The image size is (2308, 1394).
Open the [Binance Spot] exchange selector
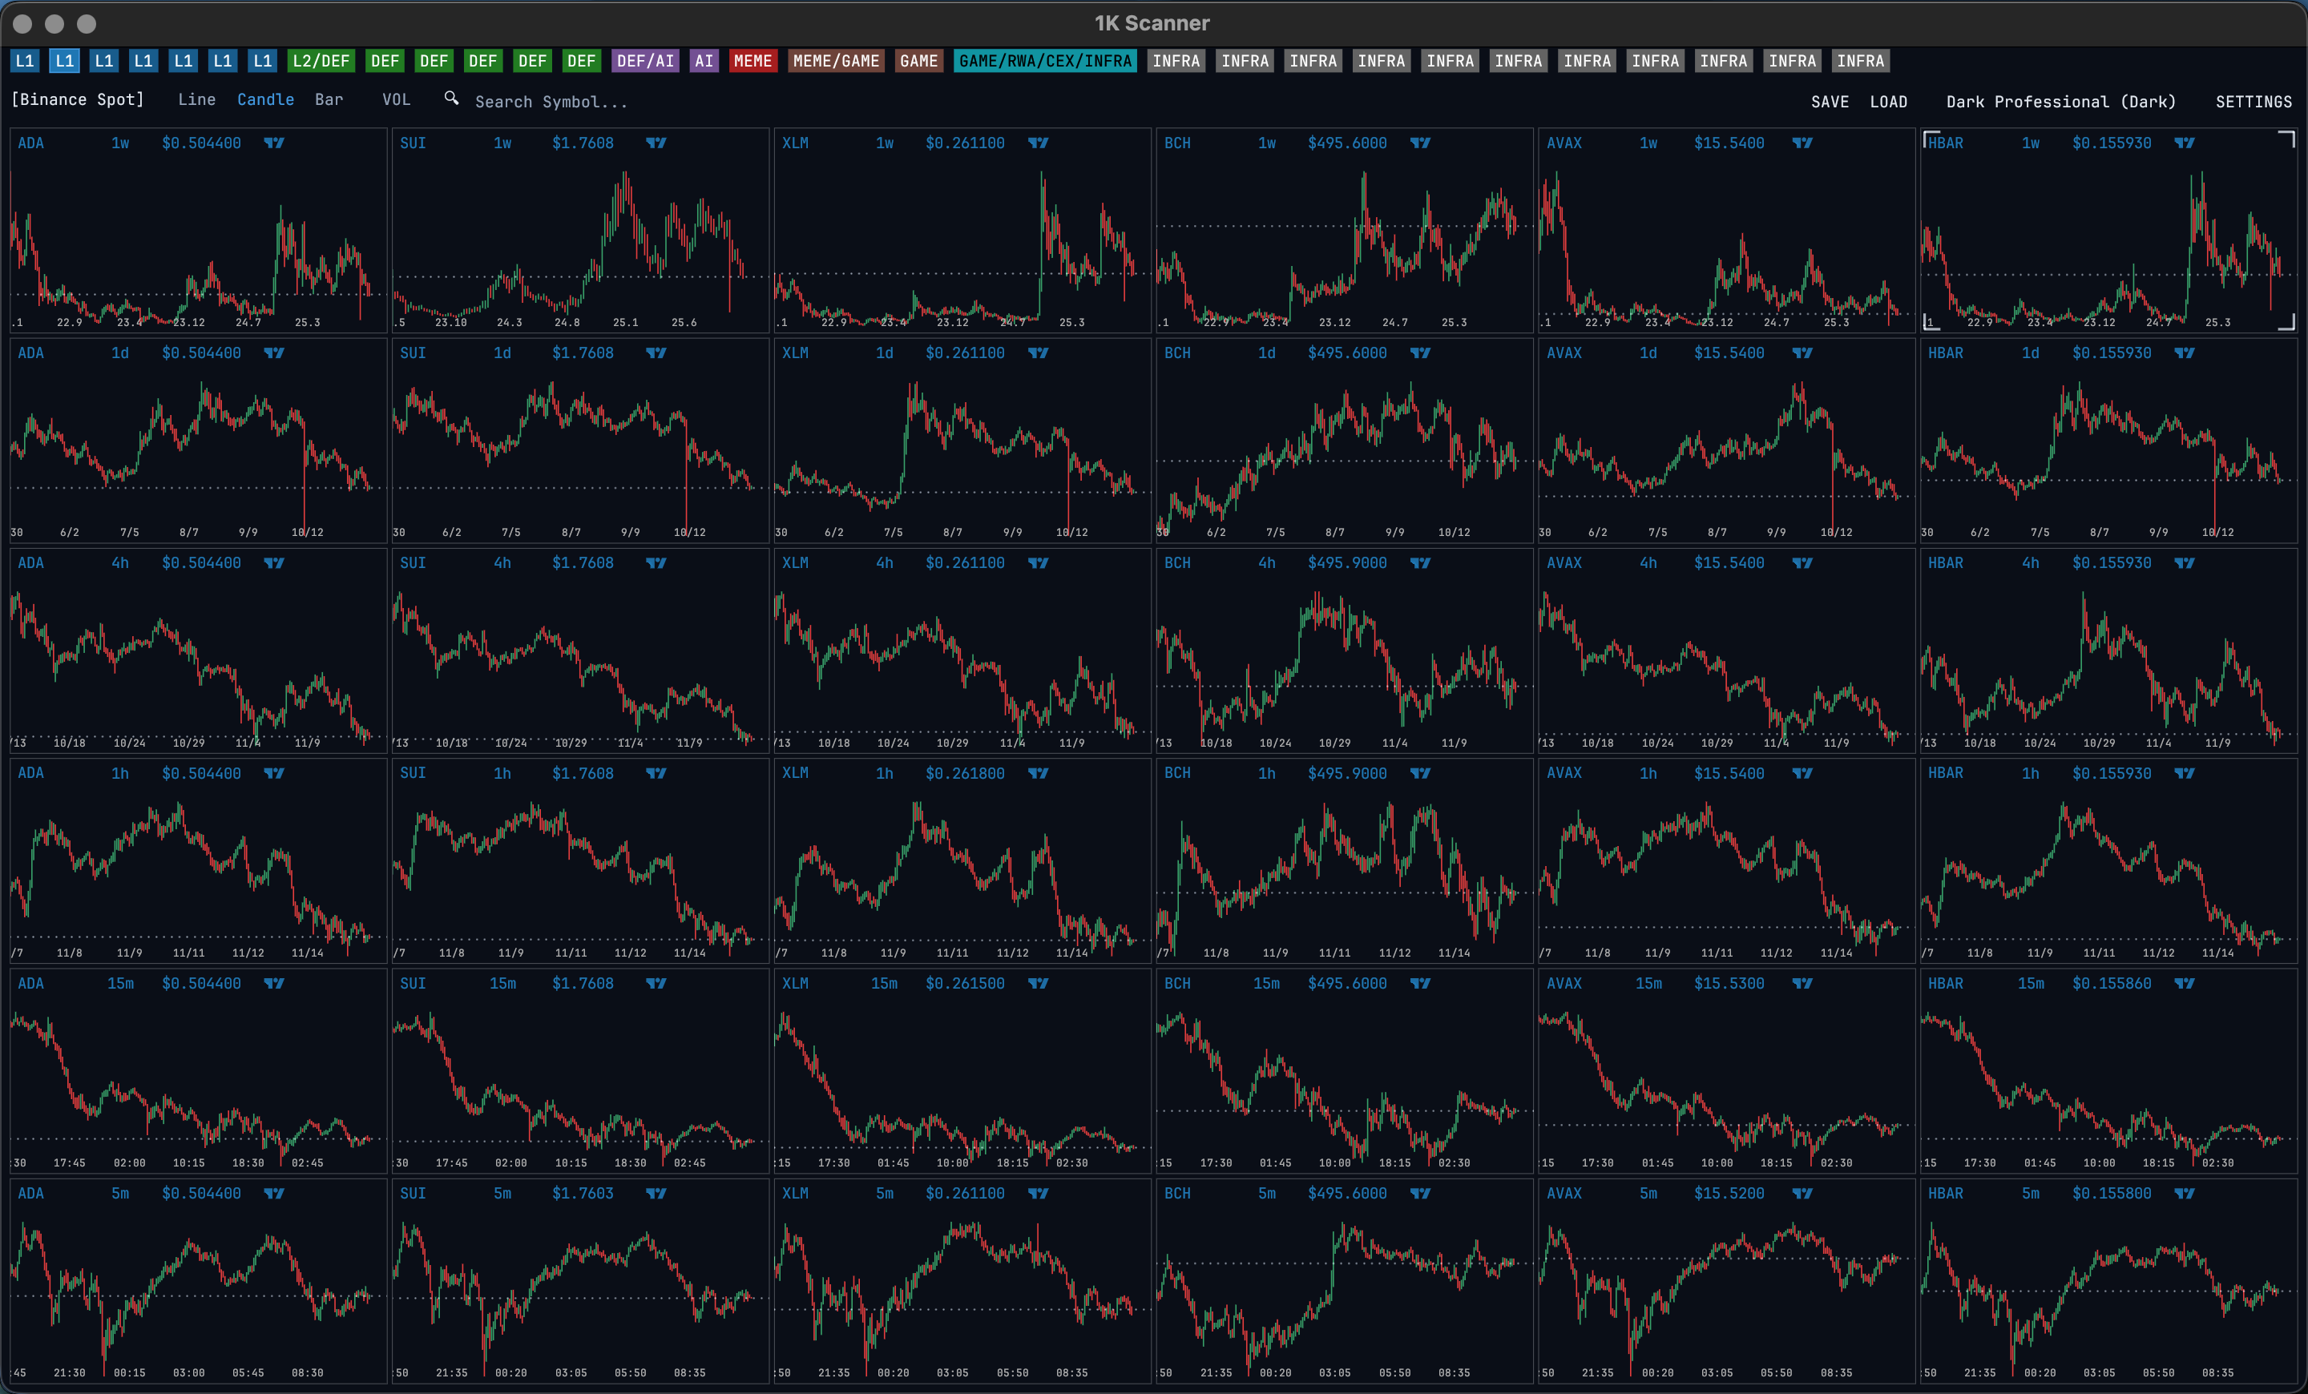tap(78, 99)
